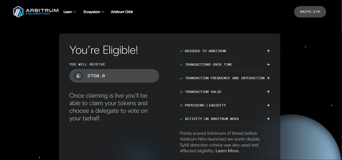Screen dimensions: 342x160
Task: Open the Learn dropdown menu
Action: (70, 12)
